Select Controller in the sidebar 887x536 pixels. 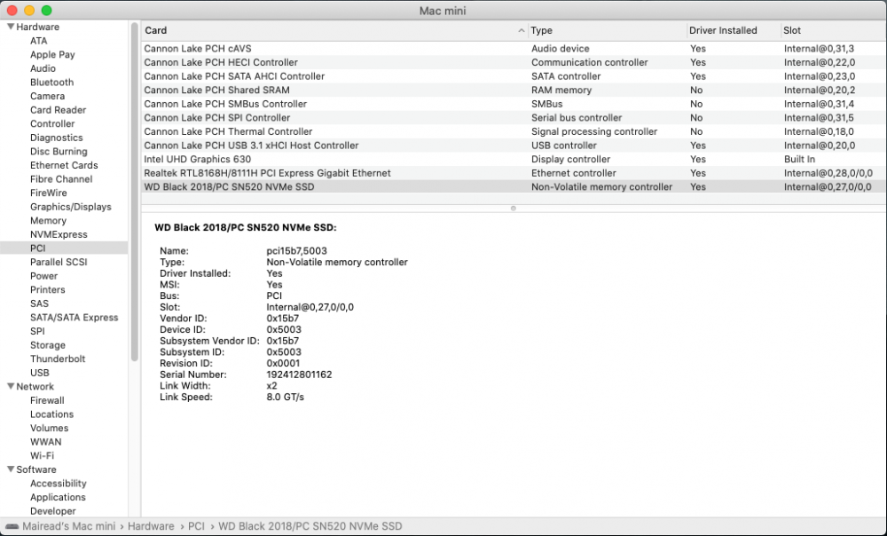tap(52, 124)
